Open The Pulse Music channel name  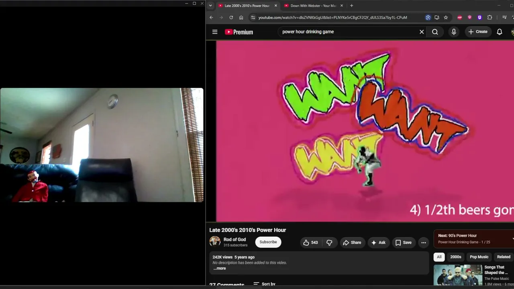pos(497,279)
